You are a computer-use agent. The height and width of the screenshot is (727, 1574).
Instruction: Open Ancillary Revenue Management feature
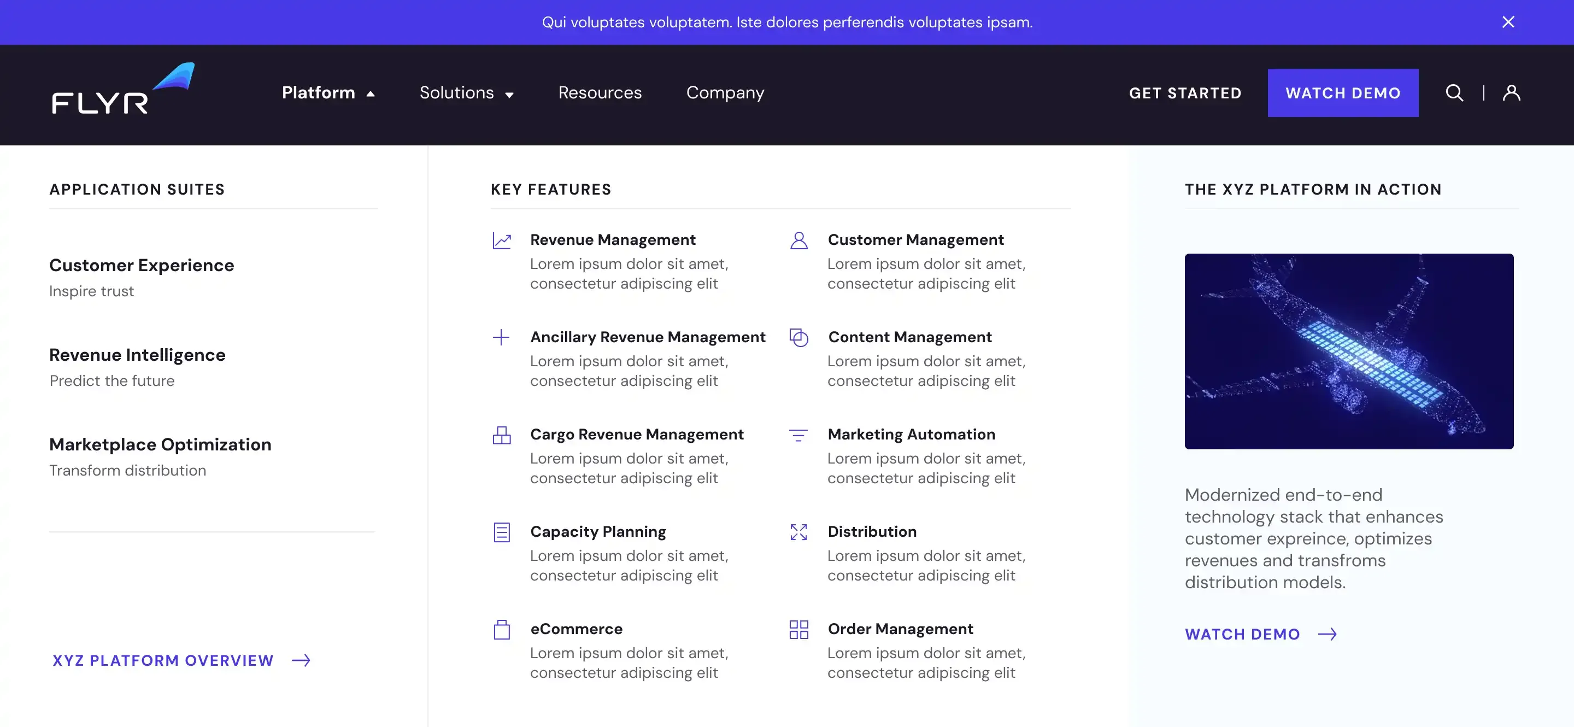tap(648, 337)
